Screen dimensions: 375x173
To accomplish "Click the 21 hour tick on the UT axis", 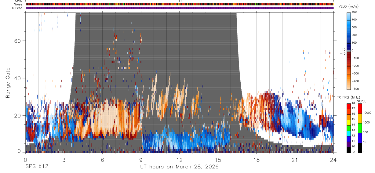I will pos(295,160).
